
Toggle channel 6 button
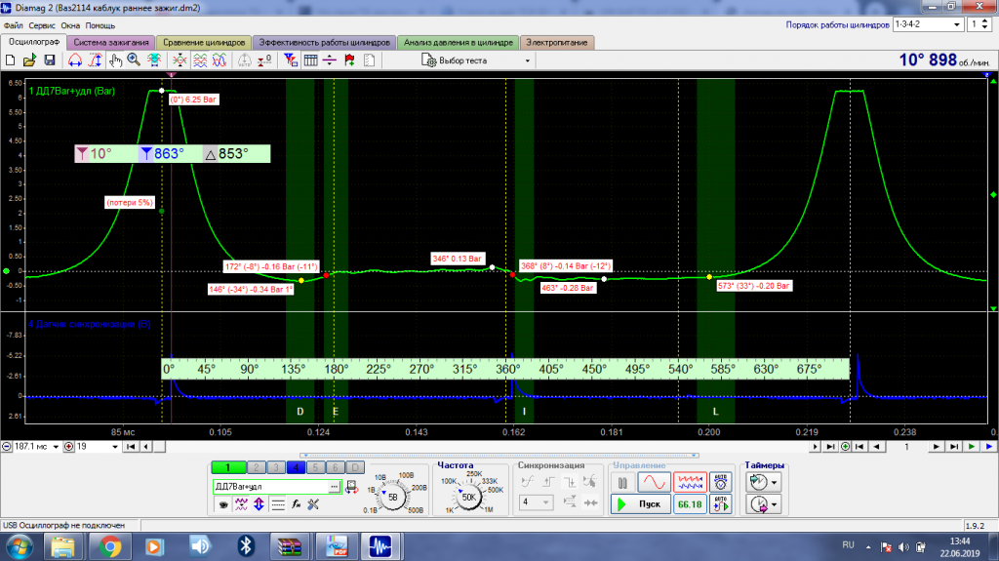click(336, 467)
